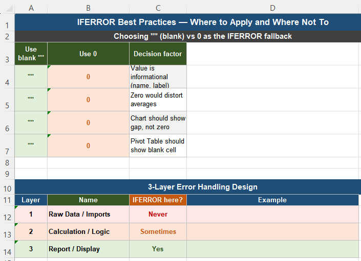Select 'Value is informational' cell
361x261 pixels.
click(158, 77)
